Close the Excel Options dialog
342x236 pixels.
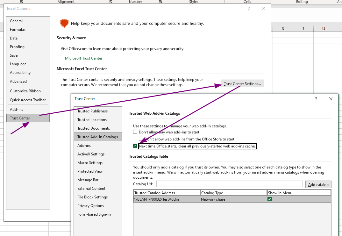(263, 9)
